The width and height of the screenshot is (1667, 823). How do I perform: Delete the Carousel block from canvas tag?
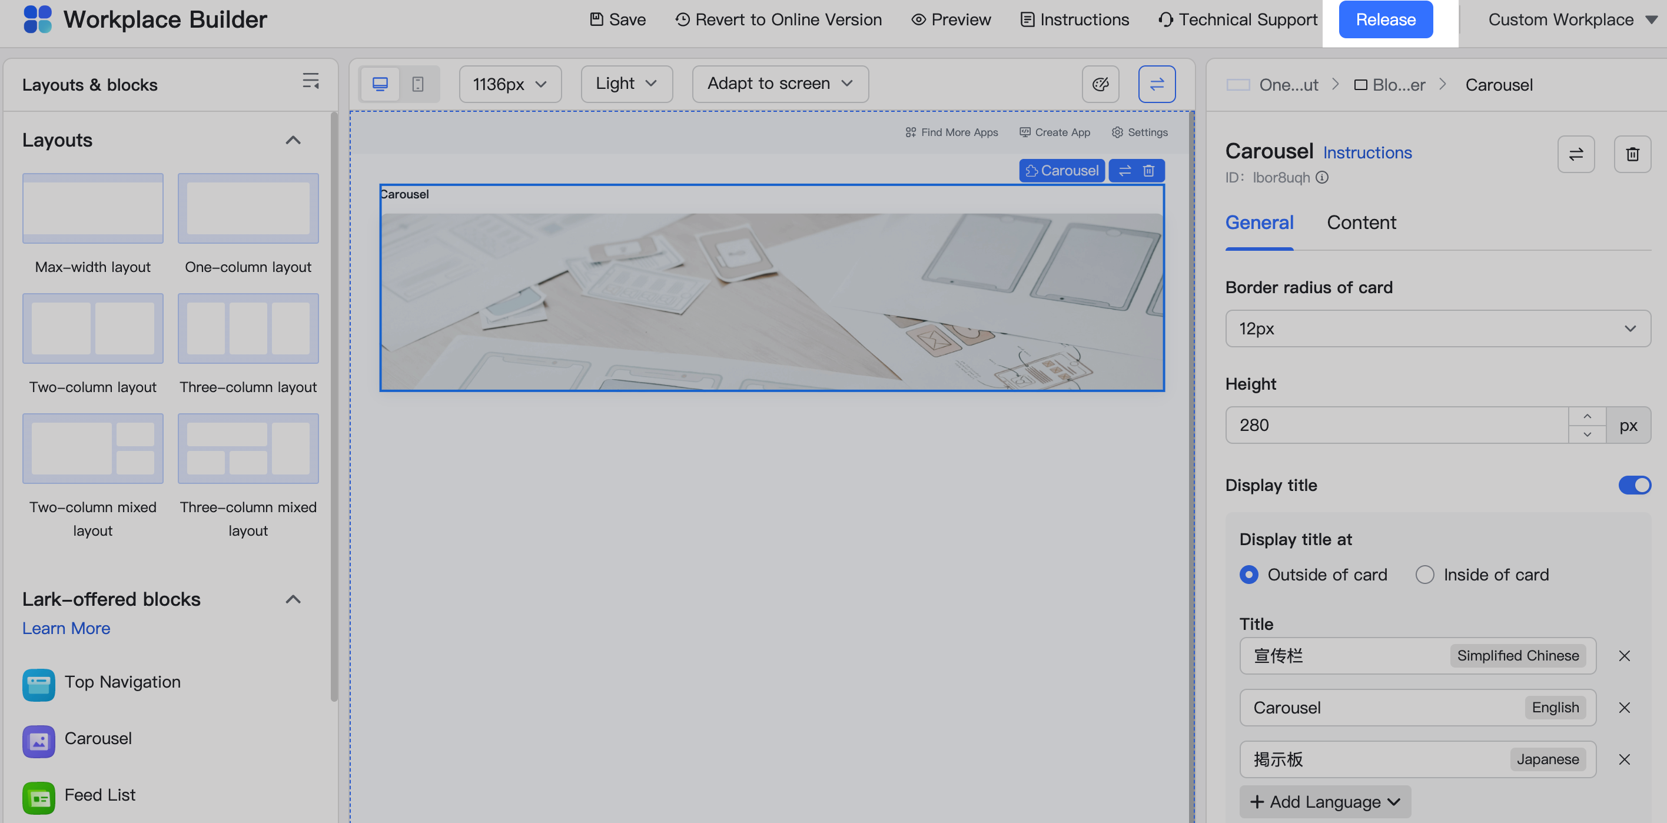click(1148, 171)
